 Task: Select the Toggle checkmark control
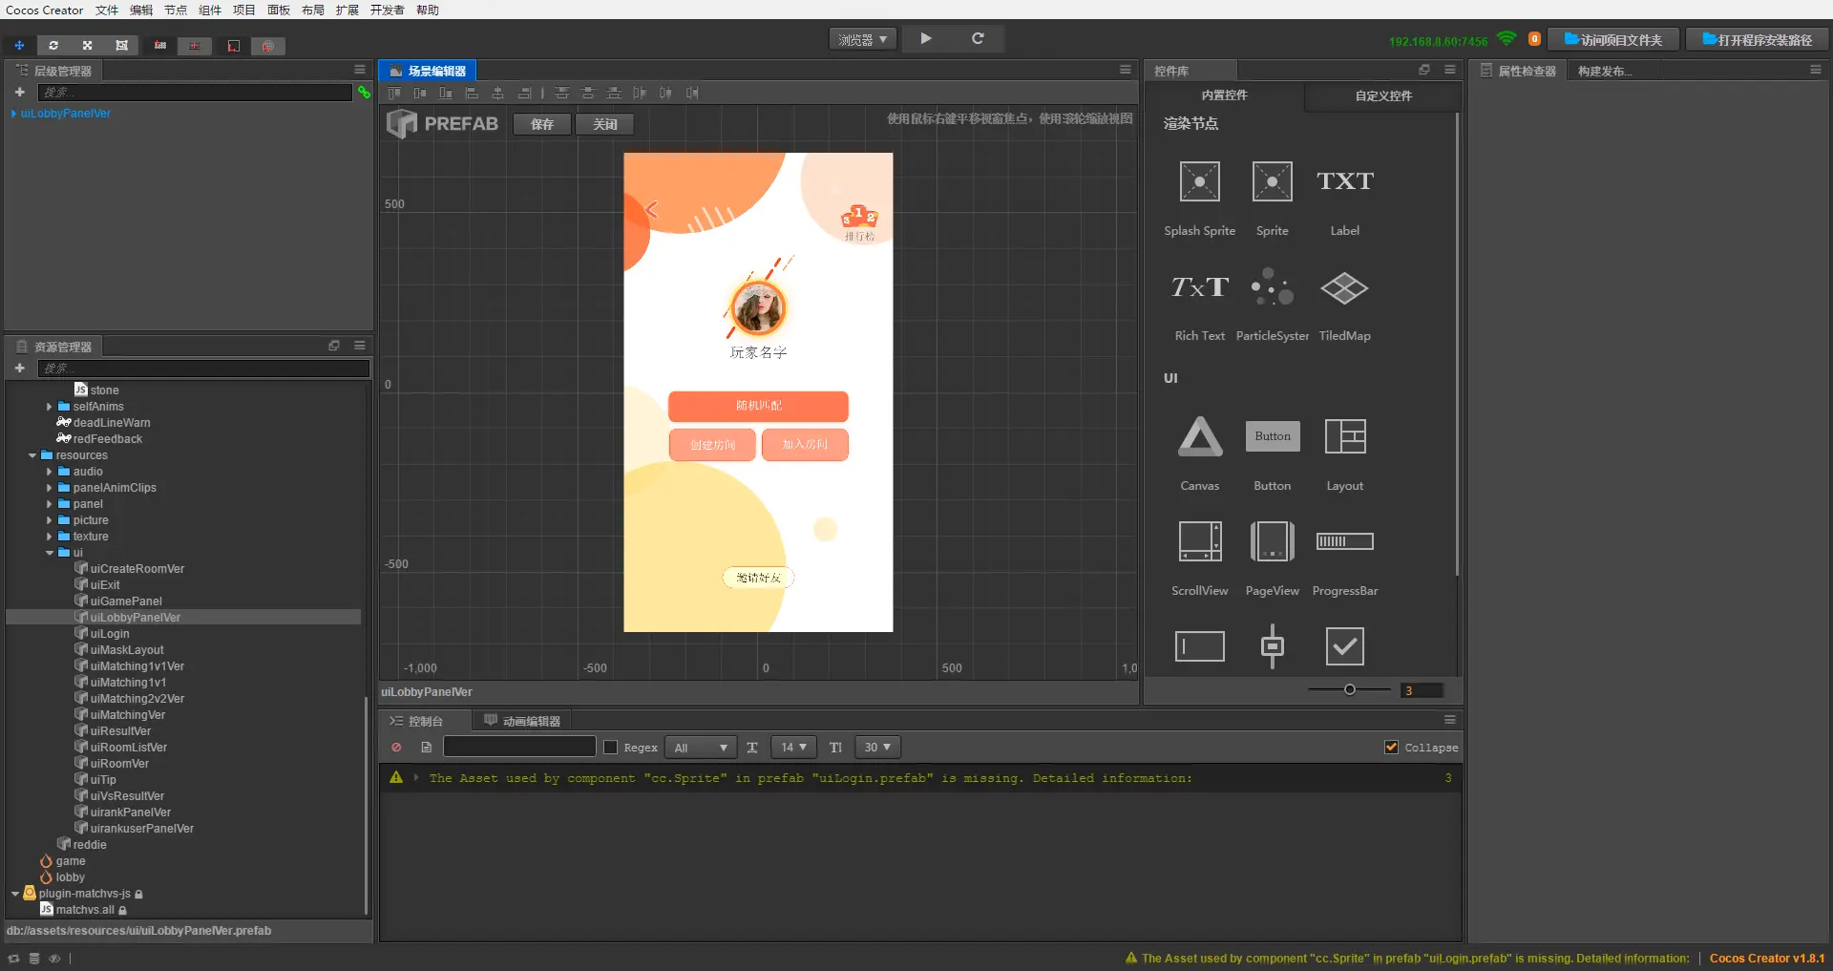pos(1344,646)
